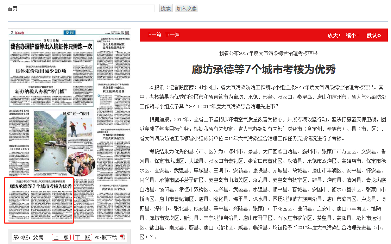Go to home via 首页 link
391x244 pixels.
point(12,8)
